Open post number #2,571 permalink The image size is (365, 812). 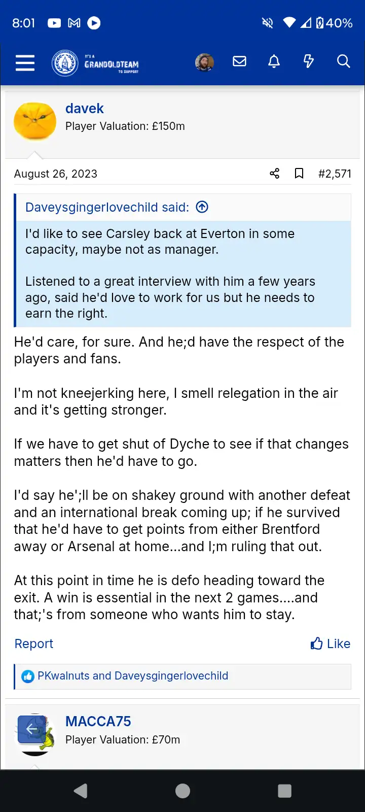click(335, 174)
